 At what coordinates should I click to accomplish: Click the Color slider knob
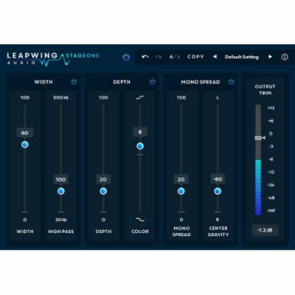140,146
